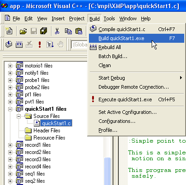Click the red Execute Program toolbar icon
This screenshot has height=185, width=186.
(x=40, y=45)
